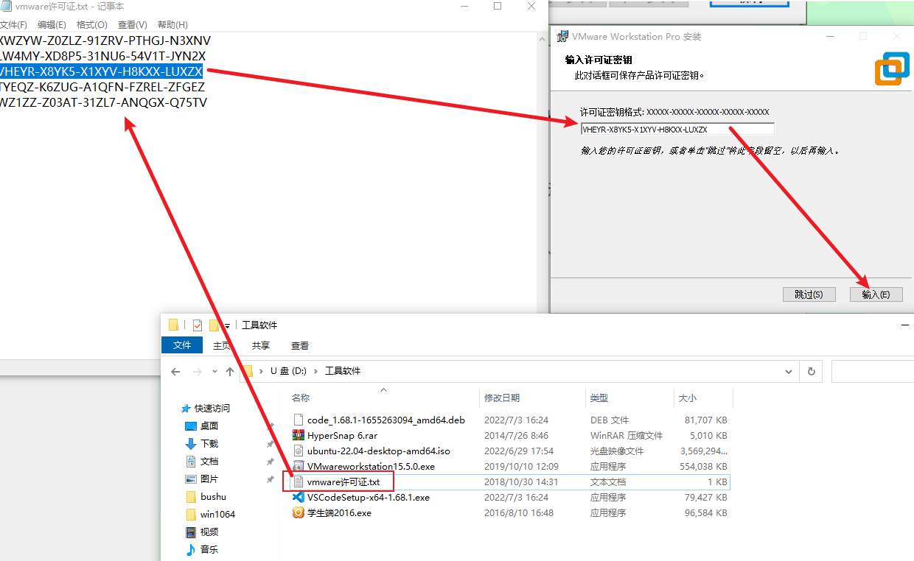
Task: Click the license key input field
Action: click(677, 130)
